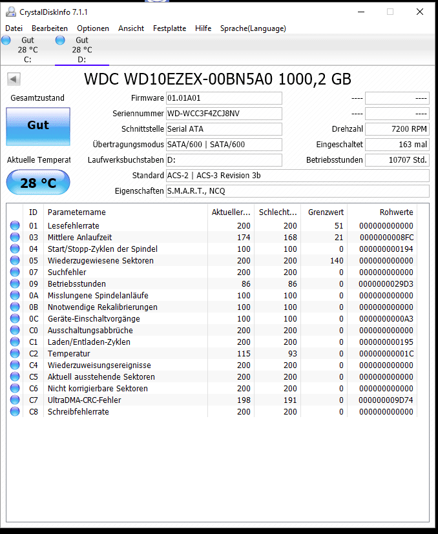Sort table by ID column header
The image size is (438, 534).
33,212
